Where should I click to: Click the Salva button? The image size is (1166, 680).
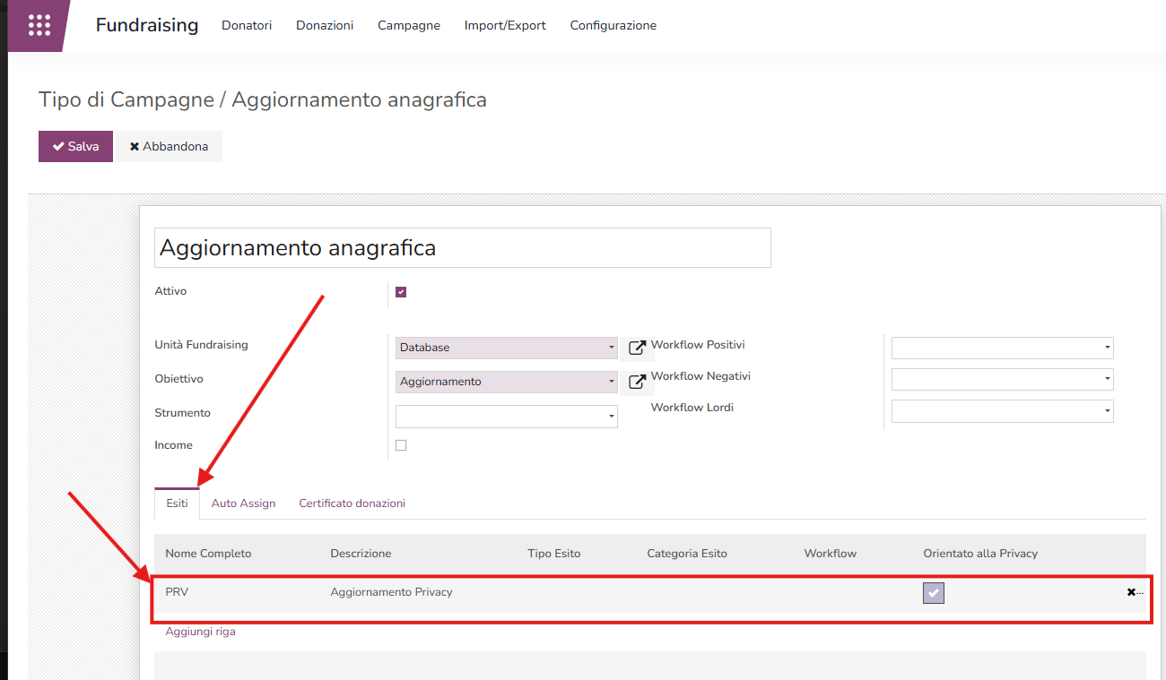75,146
